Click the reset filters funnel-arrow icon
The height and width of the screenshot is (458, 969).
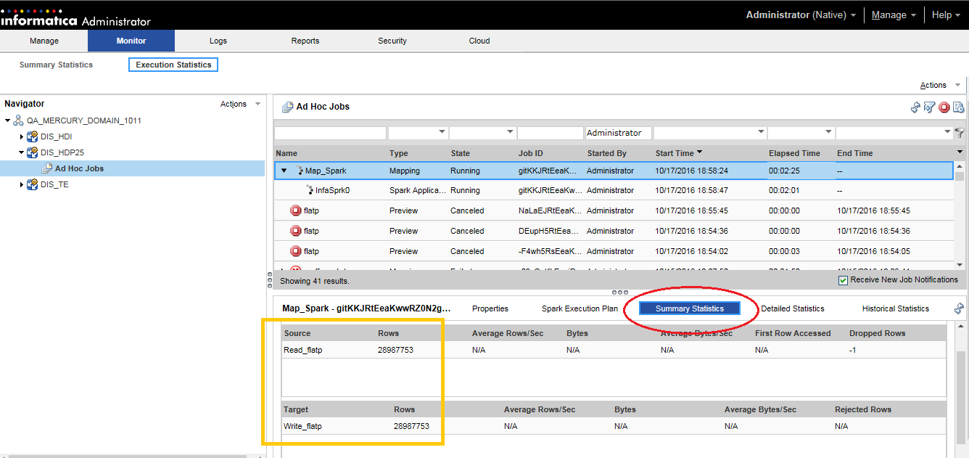pos(929,107)
